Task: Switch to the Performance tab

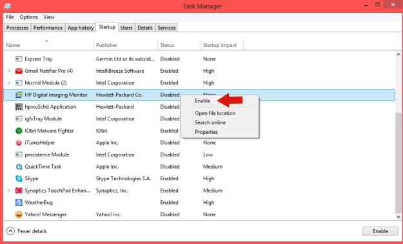Action: 48,28
